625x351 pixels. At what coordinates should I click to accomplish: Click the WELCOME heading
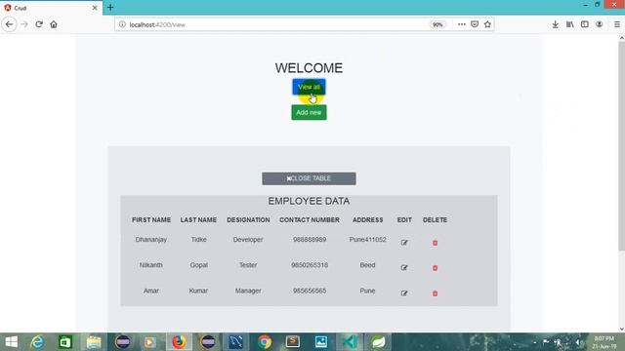309,68
